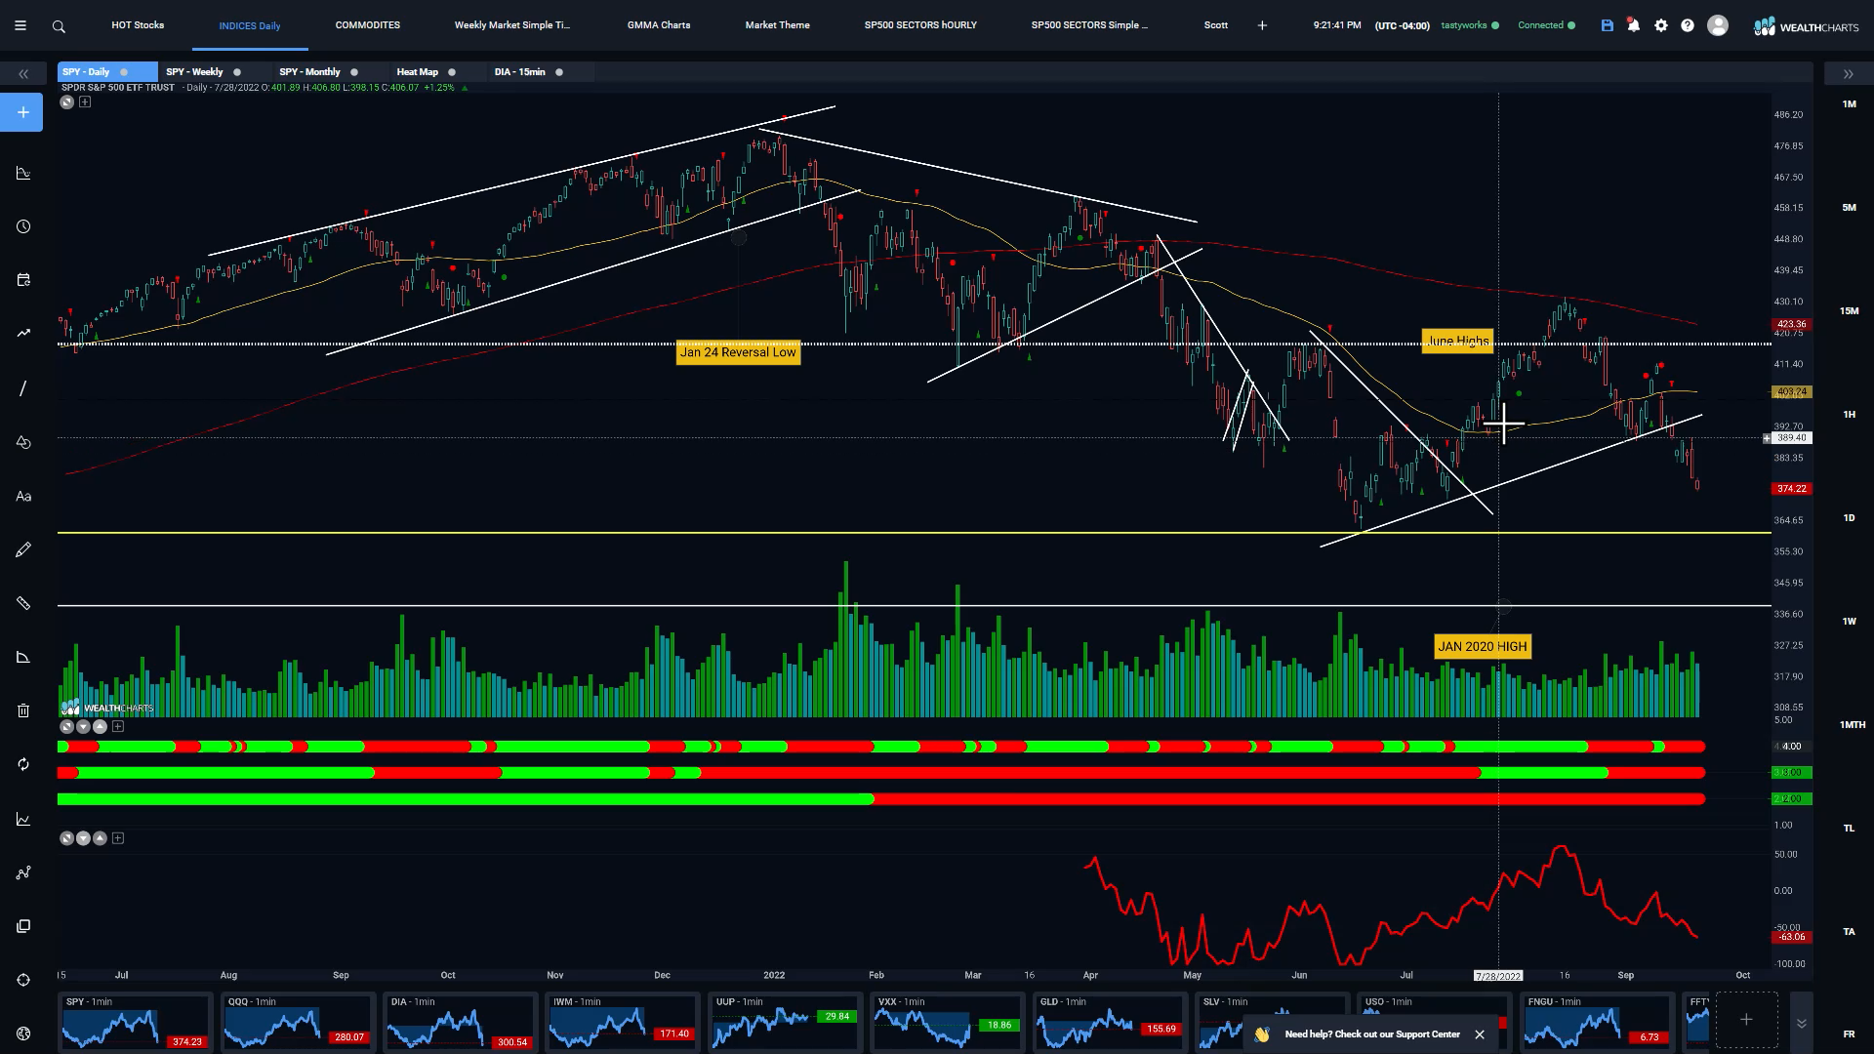Open chart type icon in left sidebar

tap(23, 173)
